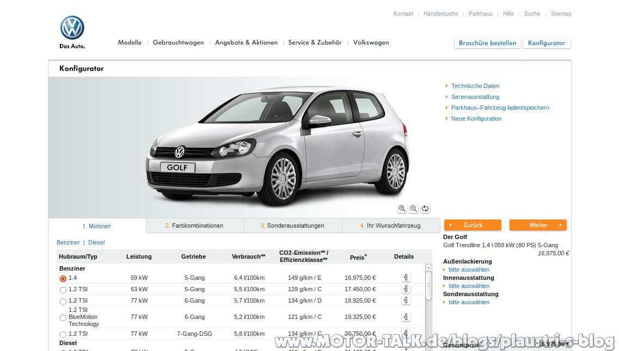Viewport: 619px width, 351px height.
Task: Click the Konfigurator button in header
Action: point(547,43)
